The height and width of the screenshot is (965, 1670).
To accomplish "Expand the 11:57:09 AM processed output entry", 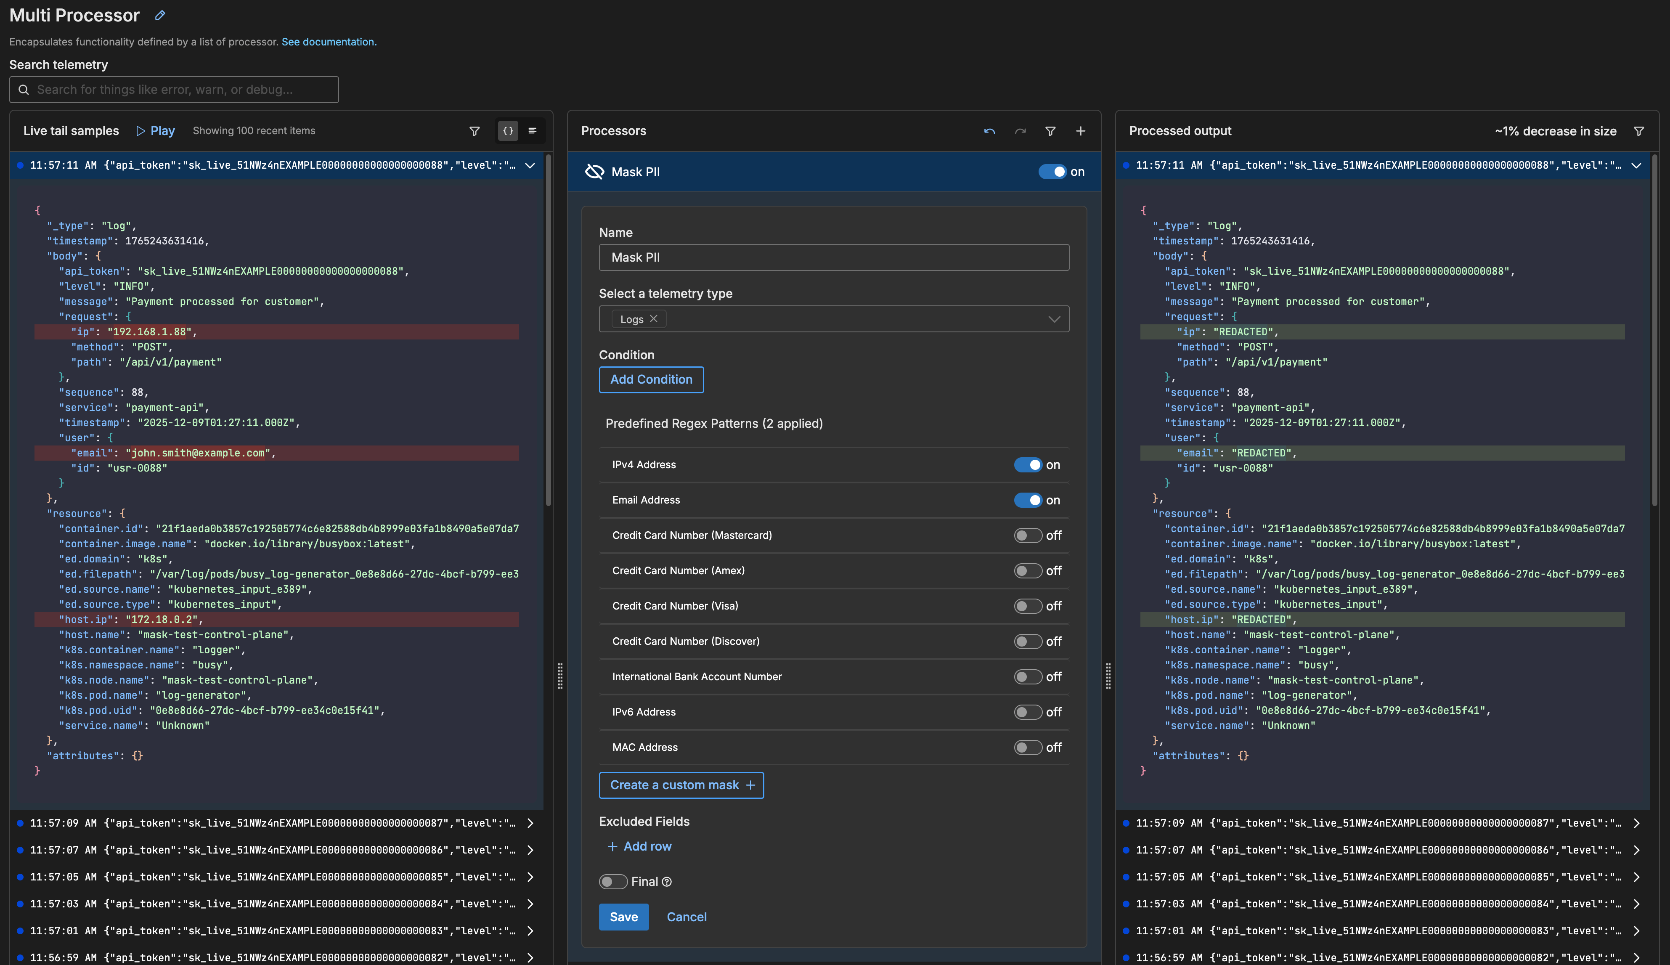I will (1636, 823).
